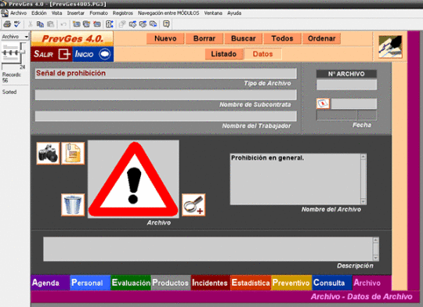Switch to the Listado view

[223, 54]
